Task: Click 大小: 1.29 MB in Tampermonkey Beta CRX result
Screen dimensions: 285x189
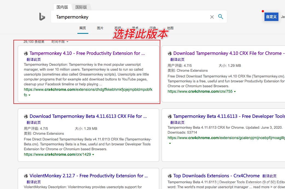Action: click(86, 129)
